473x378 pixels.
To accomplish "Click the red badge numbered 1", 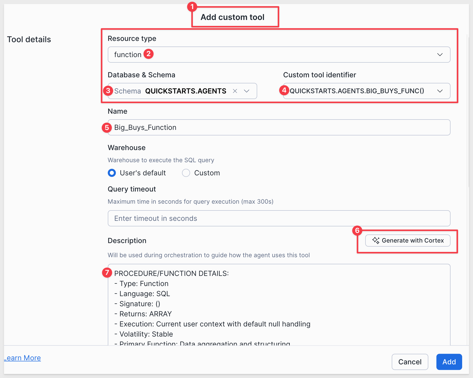I will click(x=192, y=7).
